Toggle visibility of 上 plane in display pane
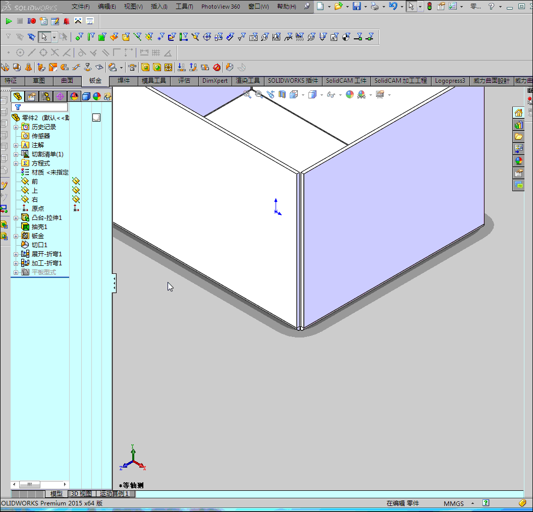This screenshot has width=533, height=512. [x=76, y=190]
